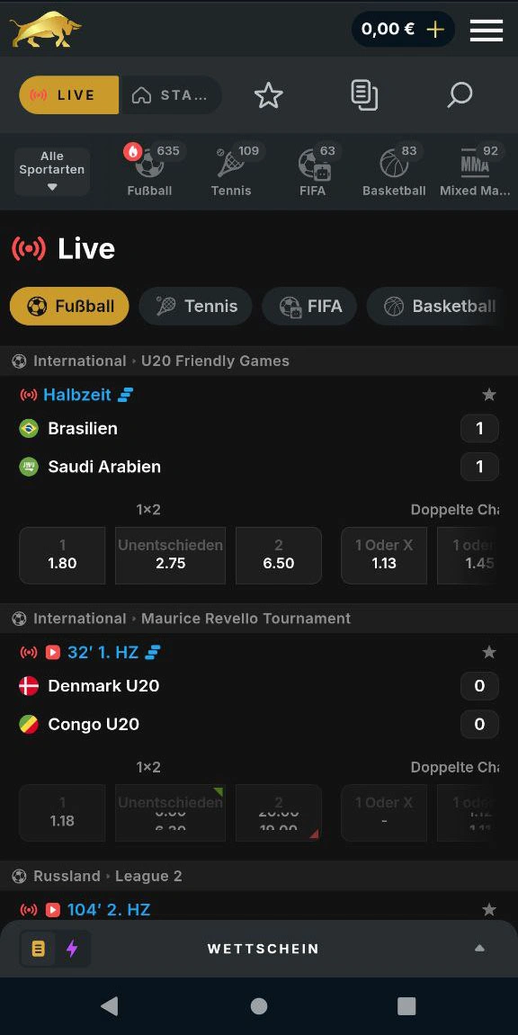The width and height of the screenshot is (518, 1035).
Task: Open my bets via the documents icon
Action: 363,94
